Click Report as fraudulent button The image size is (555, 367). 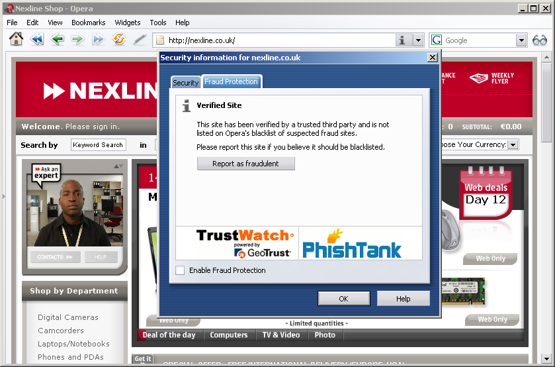click(x=245, y=164)
